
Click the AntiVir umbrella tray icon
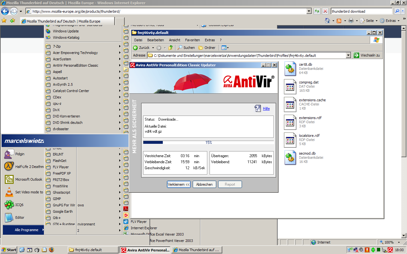coord(390,250)
